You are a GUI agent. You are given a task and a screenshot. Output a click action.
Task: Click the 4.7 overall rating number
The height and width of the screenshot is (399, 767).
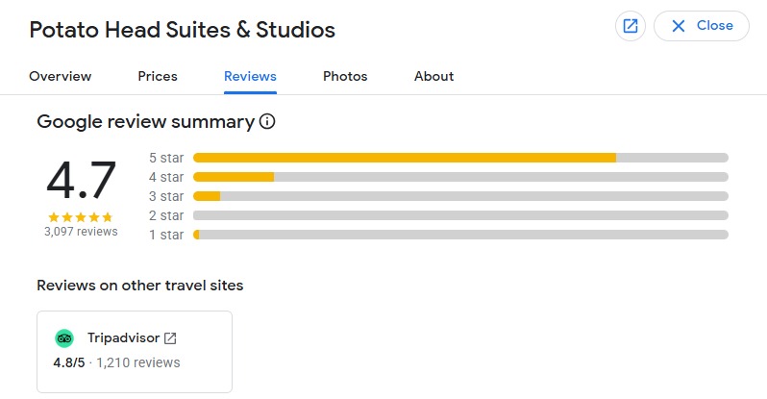[81, 182]
